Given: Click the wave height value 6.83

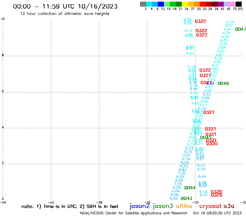Looking at the screenshot, I should (x=183, y=170).
